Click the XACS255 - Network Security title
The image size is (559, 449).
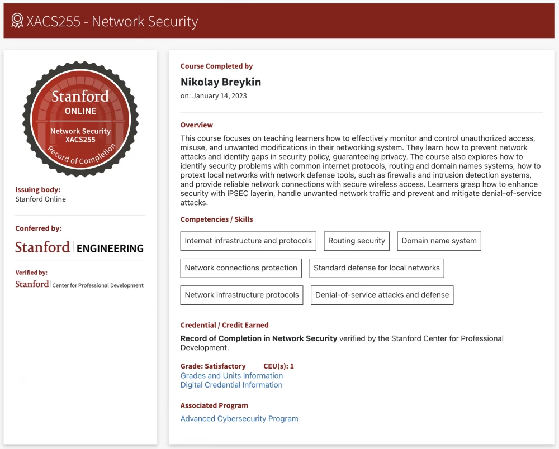[112, 21]
